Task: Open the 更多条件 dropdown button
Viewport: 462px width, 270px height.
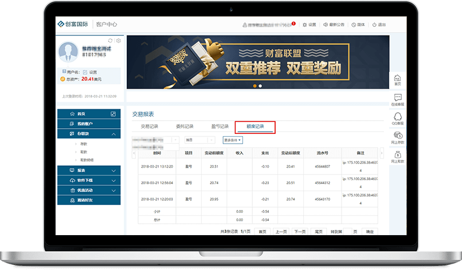Action: click(233, 140)
